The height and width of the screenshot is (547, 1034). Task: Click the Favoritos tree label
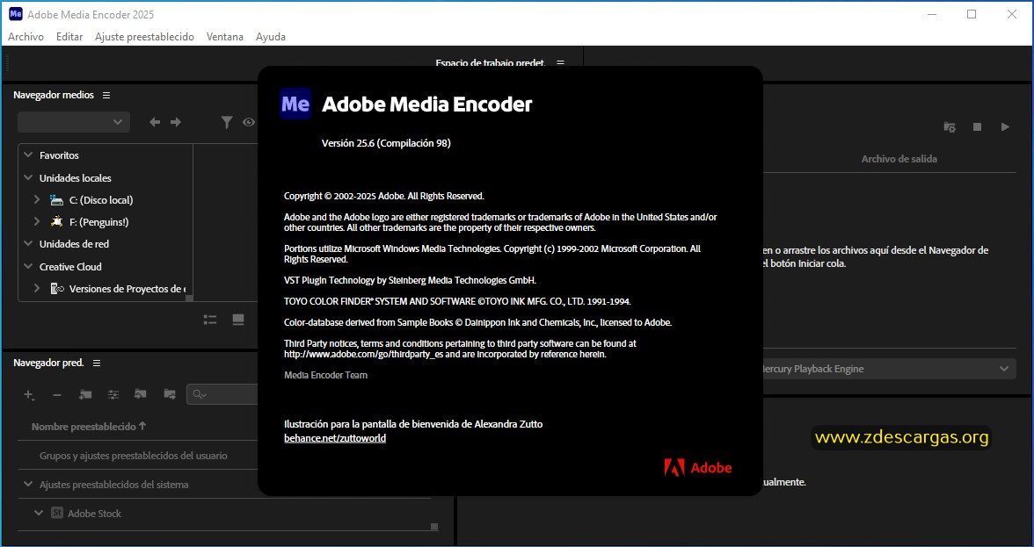(59, 155)
